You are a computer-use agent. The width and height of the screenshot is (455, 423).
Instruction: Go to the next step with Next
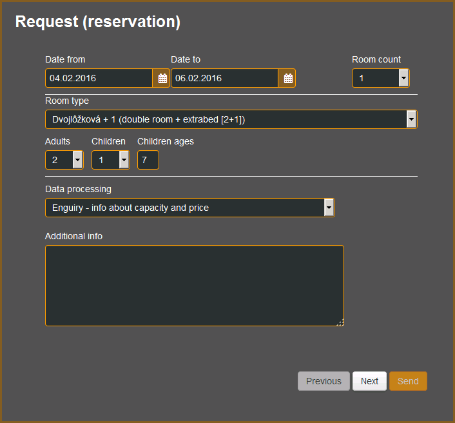[369, 381]
